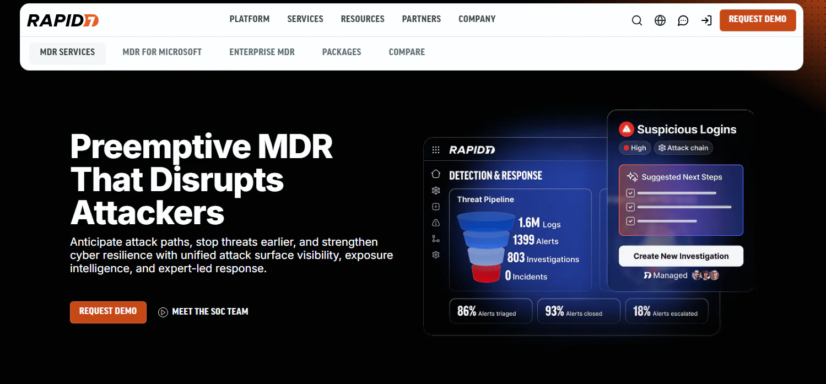Click Request Demo button in header
The width and height of the screenshot is (826, 384).
pos(758,20)
